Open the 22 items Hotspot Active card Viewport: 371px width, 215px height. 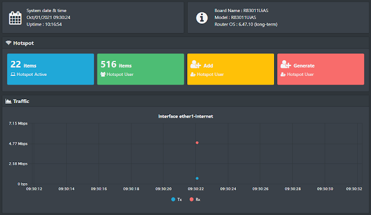[x=50, y=69]
